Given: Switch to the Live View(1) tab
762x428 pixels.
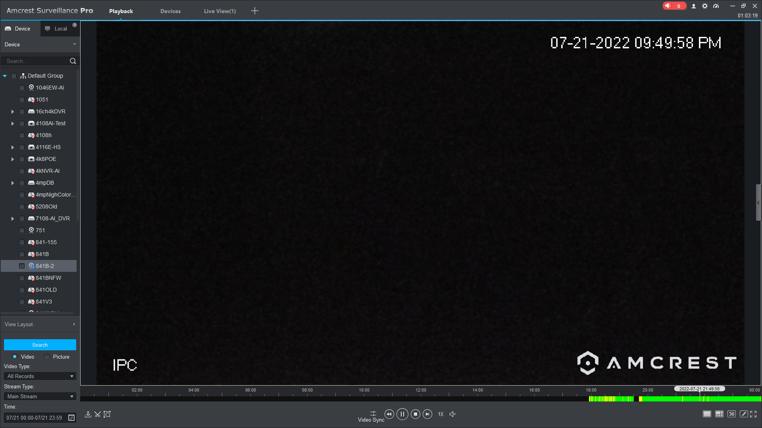Looking at the screenshot, I should 220,11.
